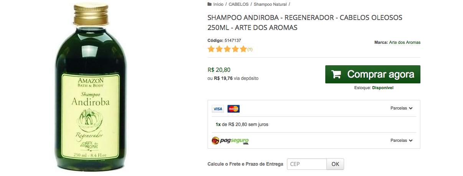Screen dimensions: 463x176
Task: Open the review count (1) link
Action: [x=250, y=50]
